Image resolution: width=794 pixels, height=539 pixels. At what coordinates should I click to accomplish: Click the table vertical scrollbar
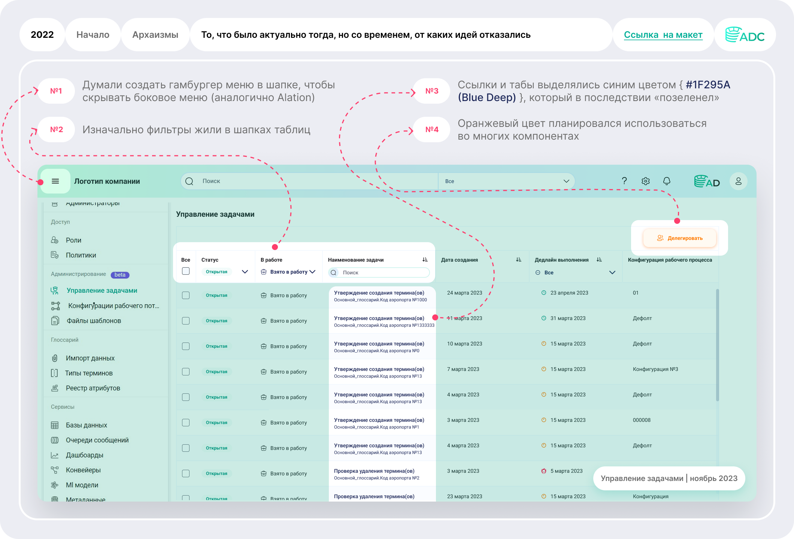[x=718, y=344]
